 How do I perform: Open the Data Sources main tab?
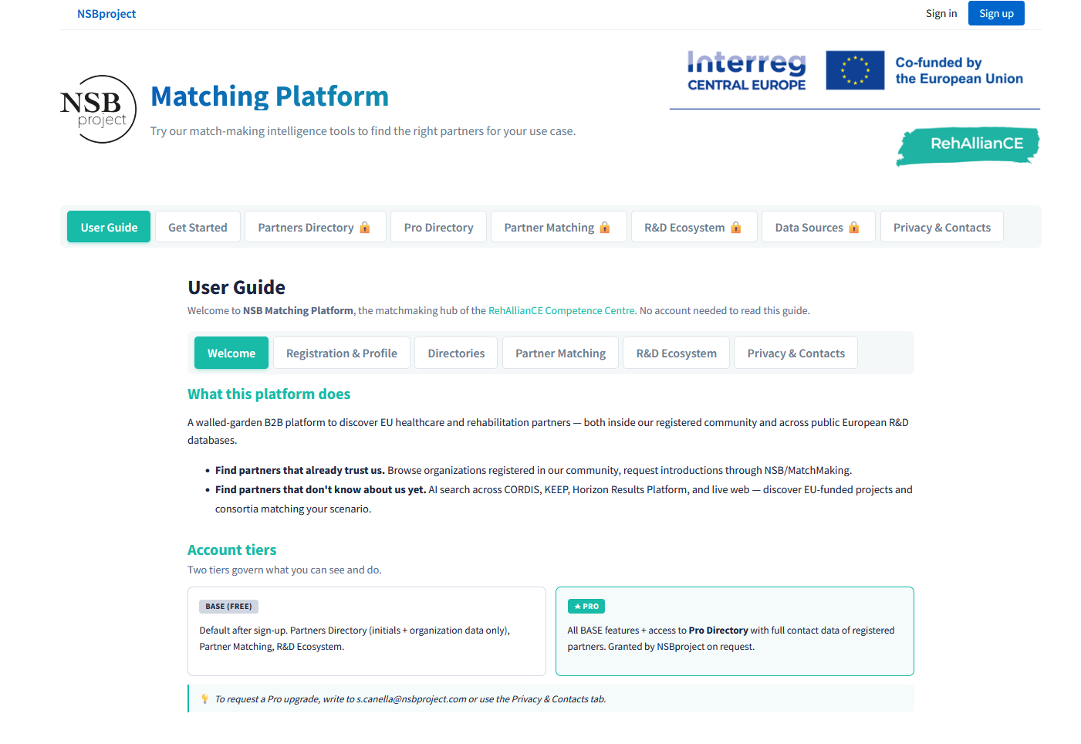pos(818,227)
